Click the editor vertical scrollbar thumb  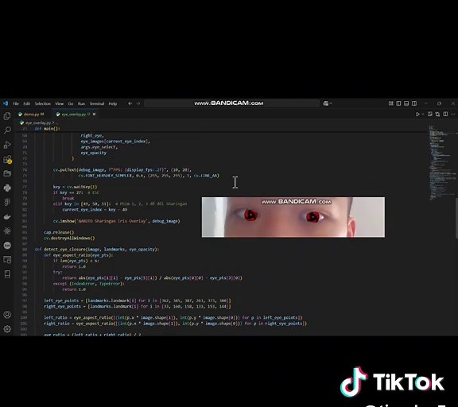[456, 218]
